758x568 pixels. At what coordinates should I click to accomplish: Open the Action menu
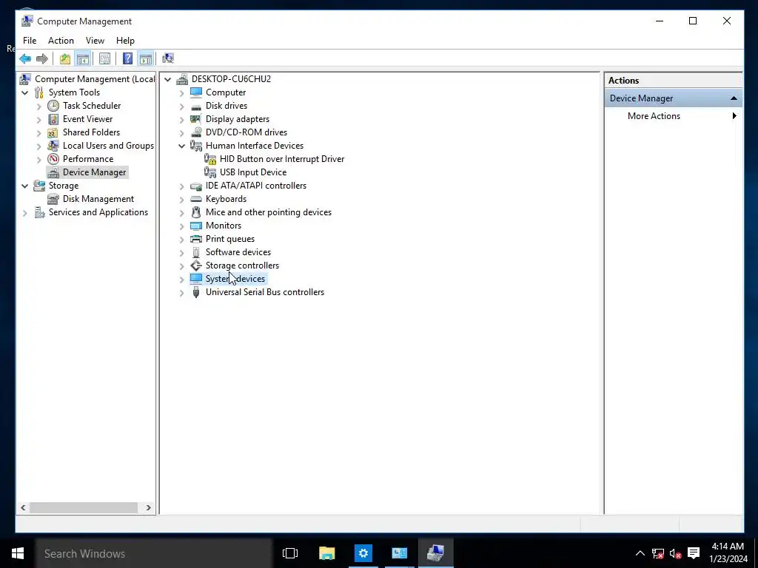pyautogui.click(x=61, y=41)
